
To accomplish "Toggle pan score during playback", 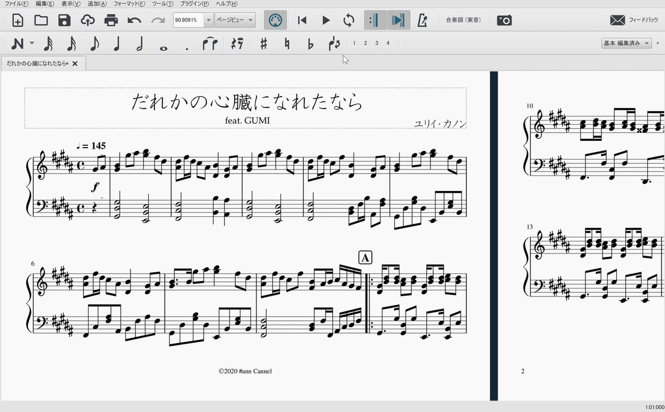I will 398,21.
